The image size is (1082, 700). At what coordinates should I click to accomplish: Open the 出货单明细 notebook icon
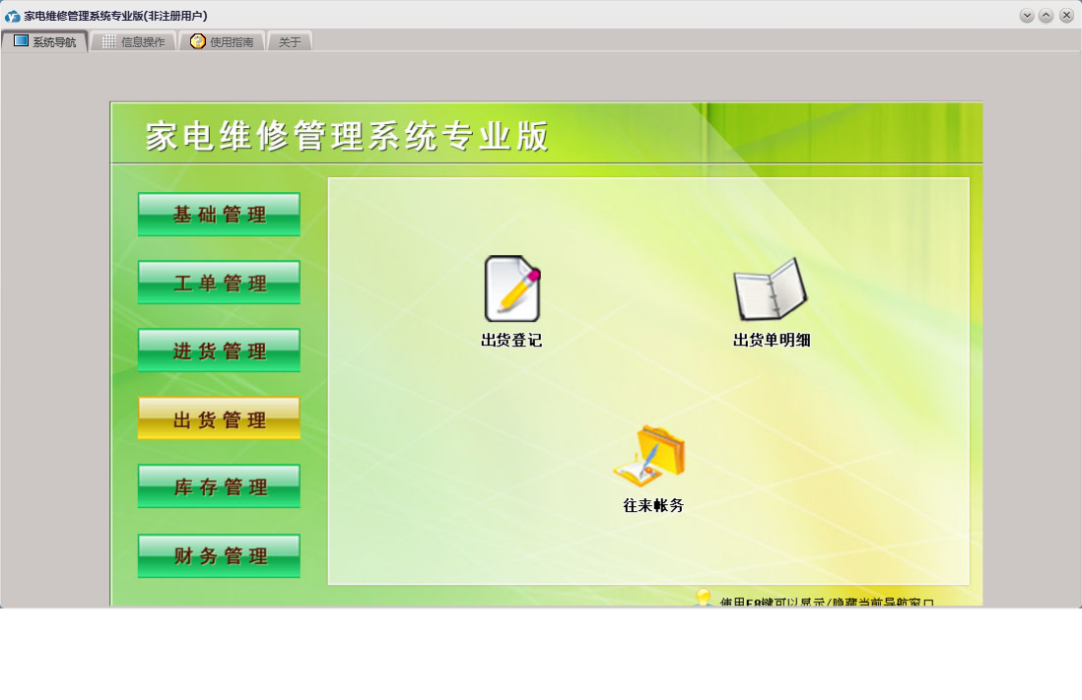[x=770, y=289]
